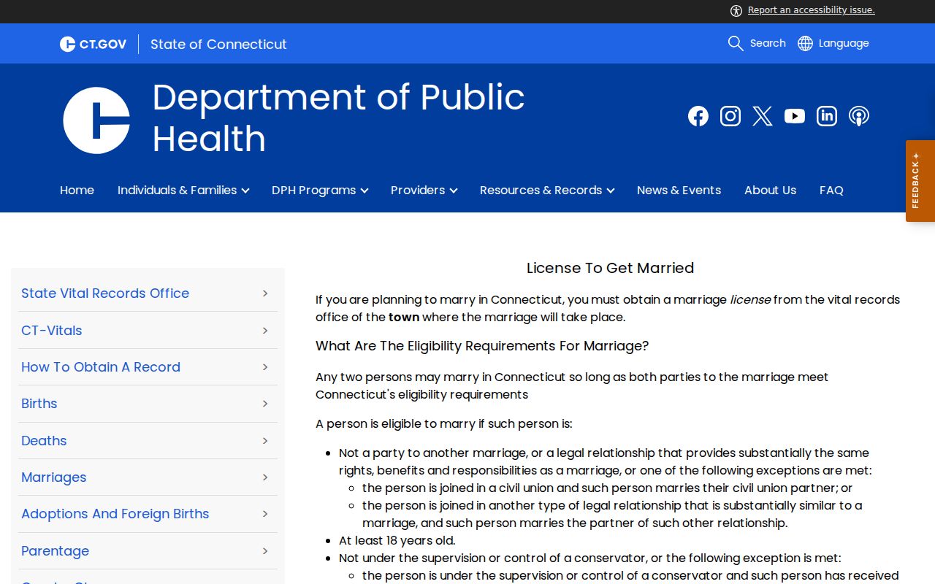Click the 'License To Get Married' heading

pyautogui.click(x=610, y=268)
